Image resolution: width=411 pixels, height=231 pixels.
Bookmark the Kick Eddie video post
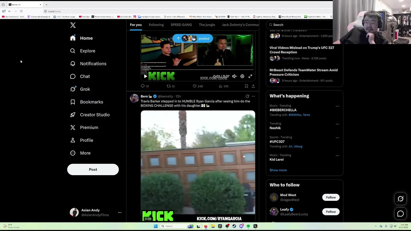point(246,86)
